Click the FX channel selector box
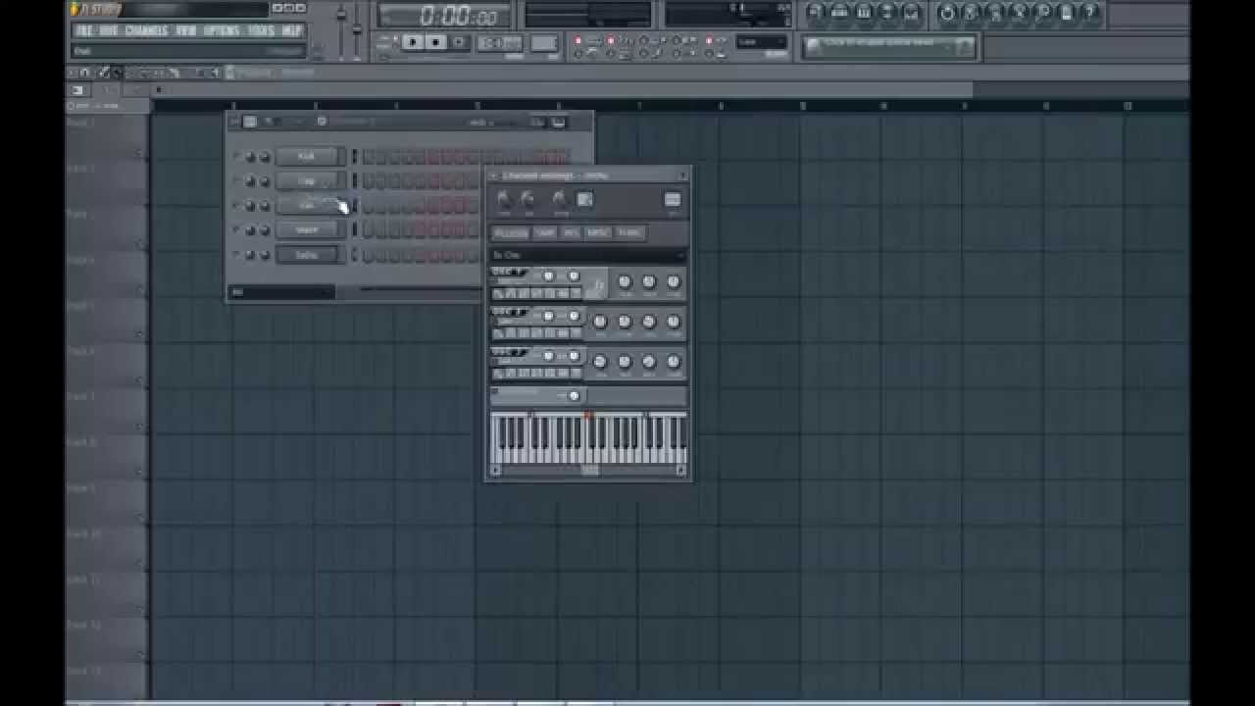1255x706 pixels. (672, 200)
